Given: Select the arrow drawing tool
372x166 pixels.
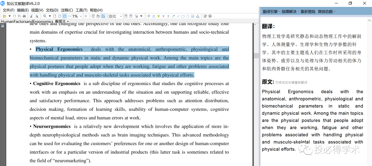Looking at the screenshot, I should 173,16.
